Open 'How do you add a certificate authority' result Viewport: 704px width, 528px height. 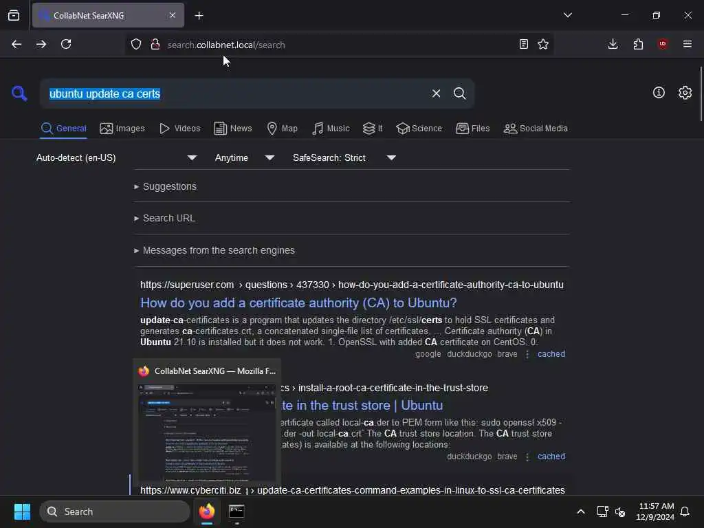[298, 303]
